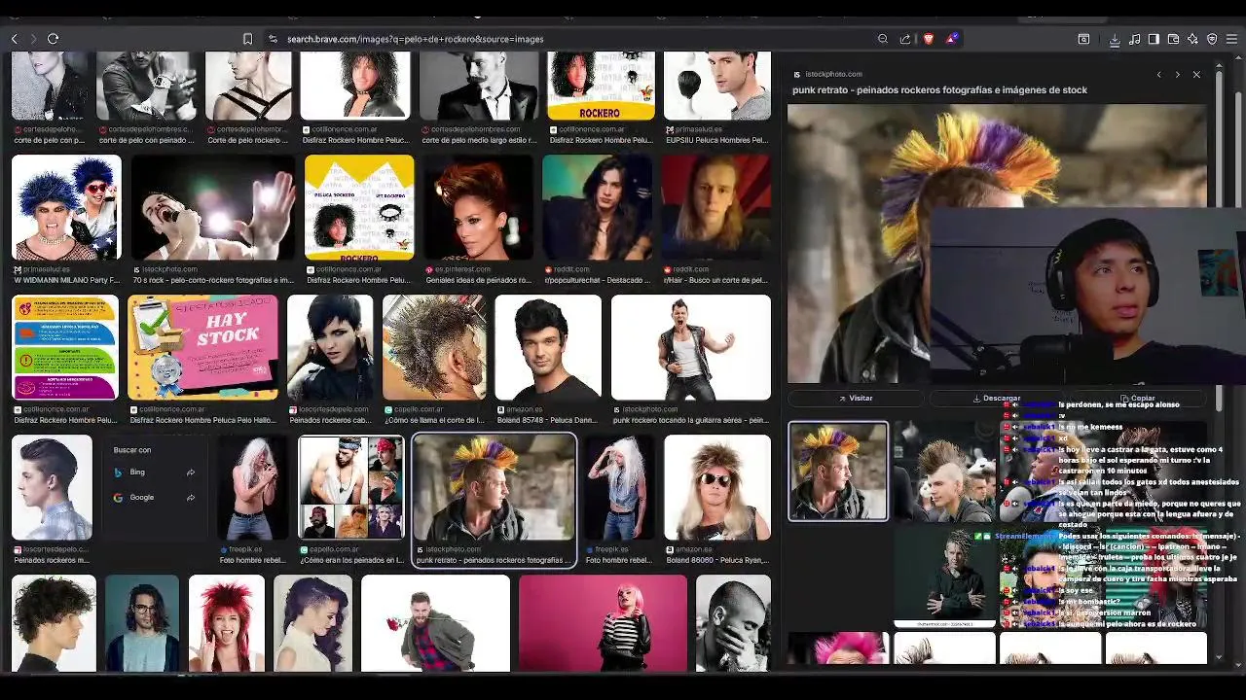Click the share icon in address bar

(x=905, y=39)
